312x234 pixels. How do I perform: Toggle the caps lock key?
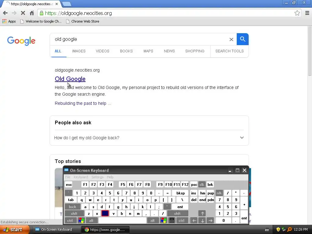tap(73, 207)
